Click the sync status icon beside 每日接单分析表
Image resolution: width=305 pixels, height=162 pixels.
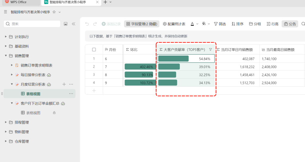(x=49, y=75)
